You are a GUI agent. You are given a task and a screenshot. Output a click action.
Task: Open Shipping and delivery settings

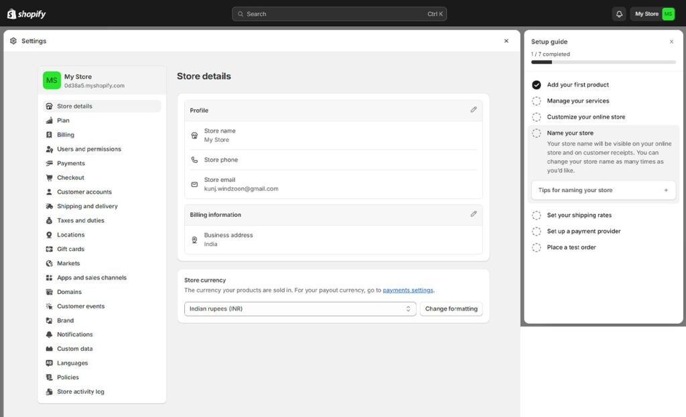click(87, 206)
